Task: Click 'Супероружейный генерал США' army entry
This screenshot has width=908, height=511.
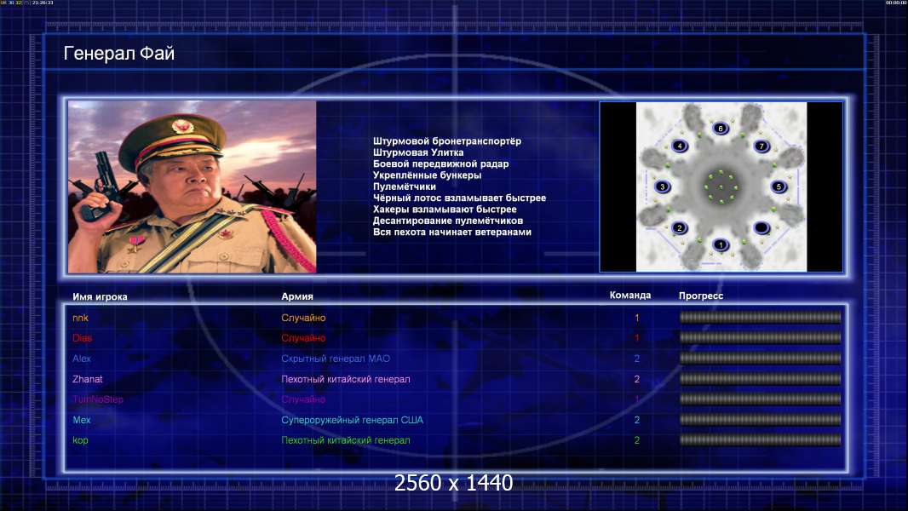Action: click(352, 420)
